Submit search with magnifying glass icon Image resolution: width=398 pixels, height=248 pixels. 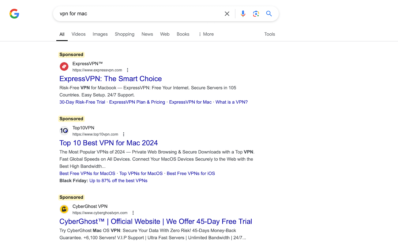pyautogui.click(x=269, y=14)
